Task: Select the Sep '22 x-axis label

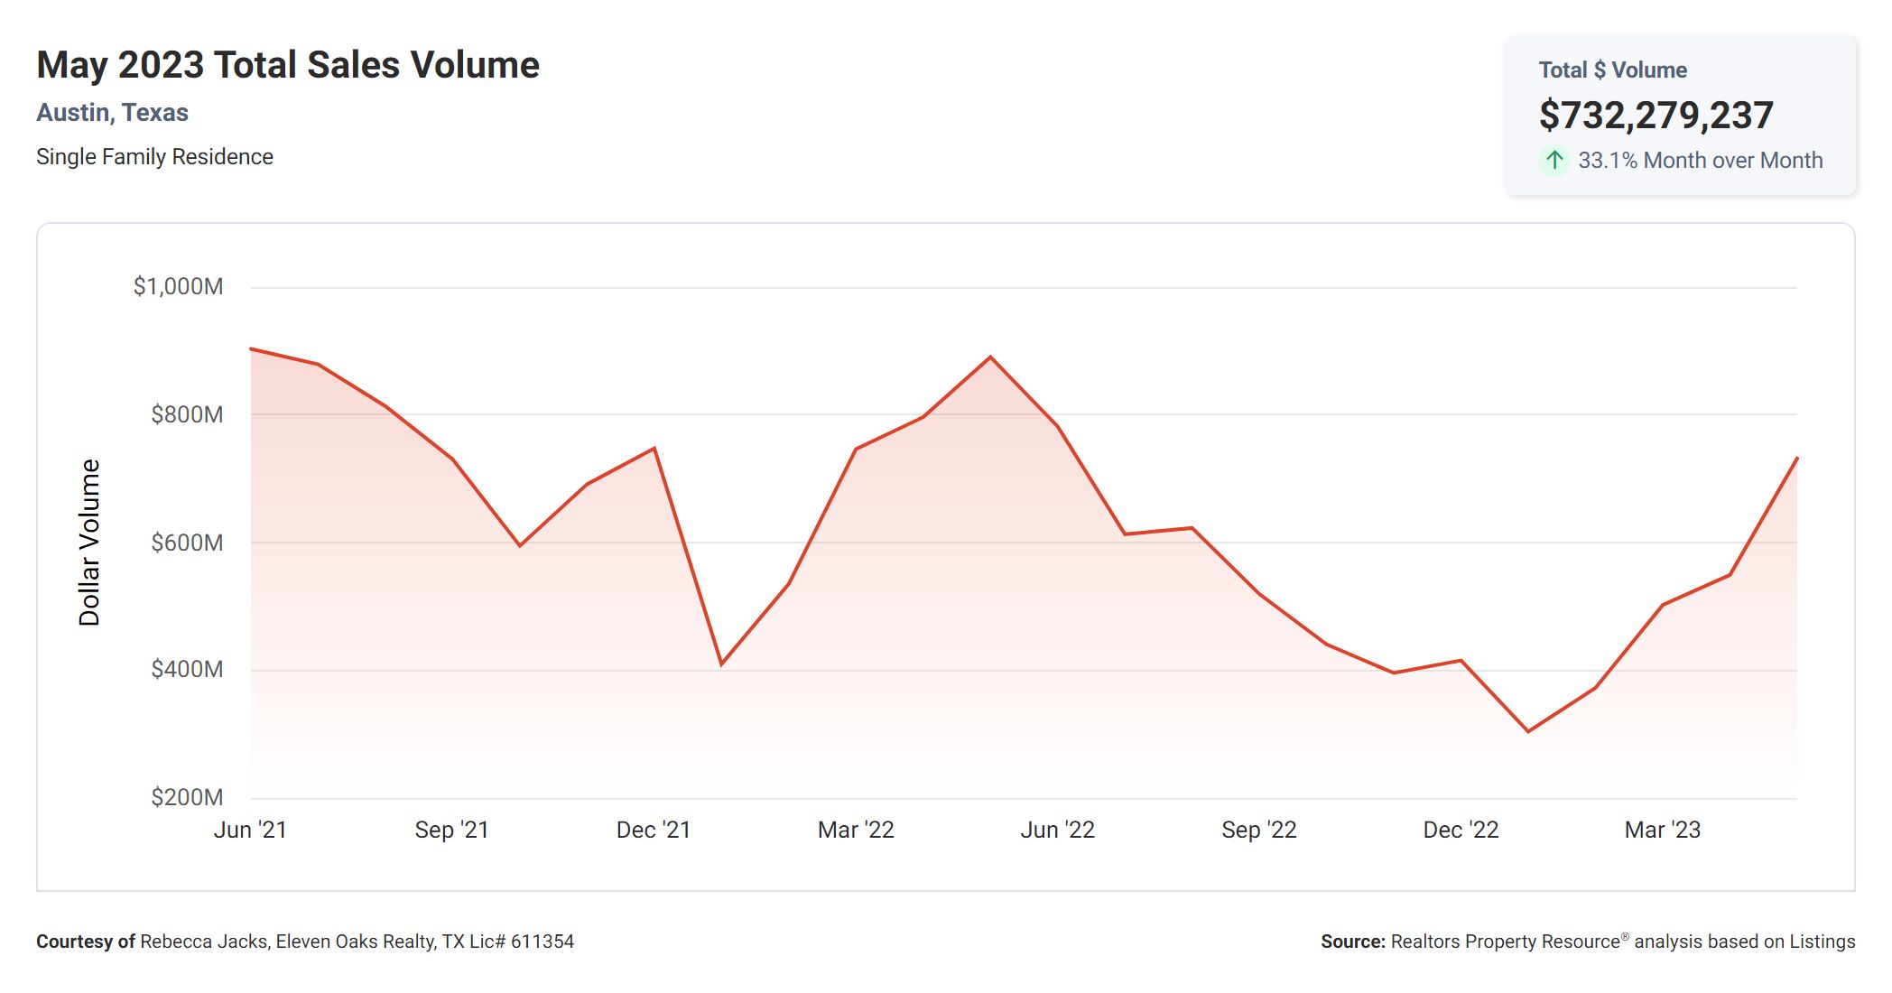Action: pos(1259,830)
